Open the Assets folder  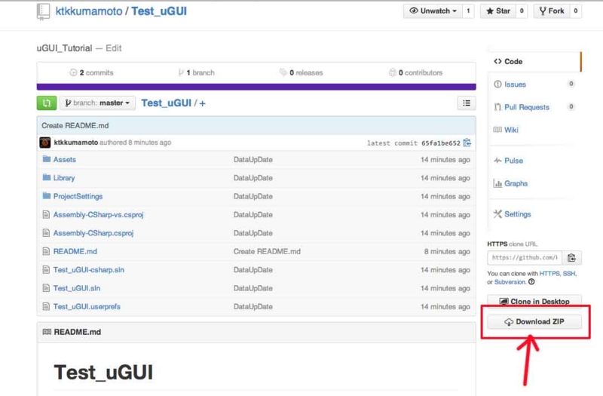[x=65, y=159]
